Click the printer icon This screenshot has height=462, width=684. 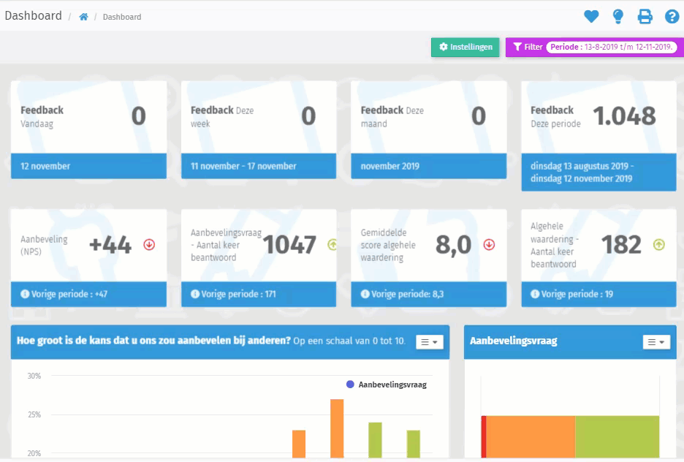[645, 17]
